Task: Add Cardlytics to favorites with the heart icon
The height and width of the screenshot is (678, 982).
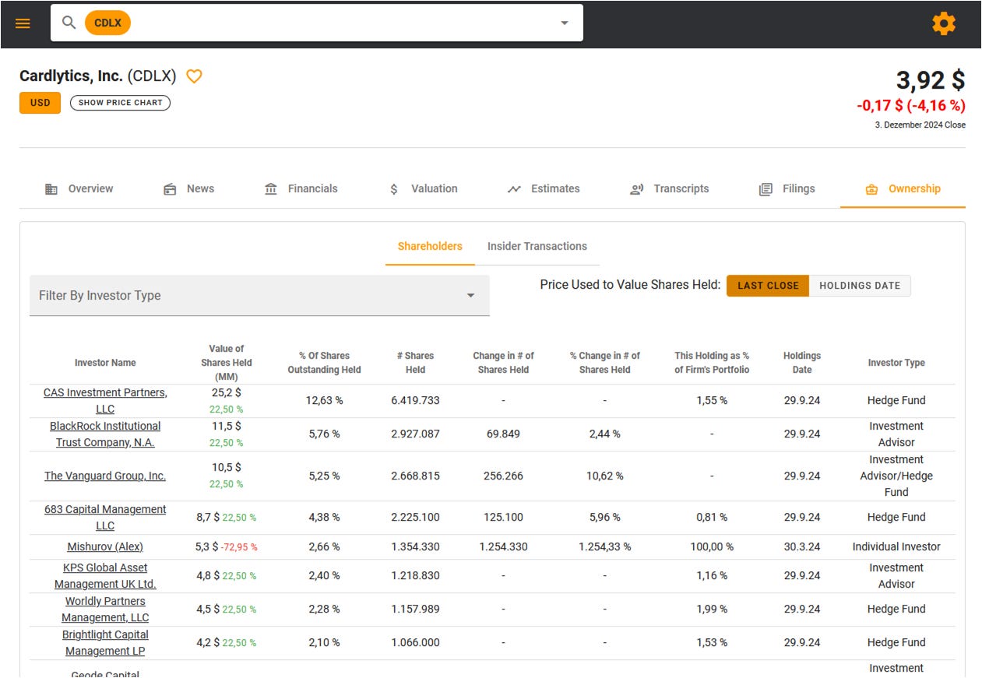Action: [x=194, y=76]
